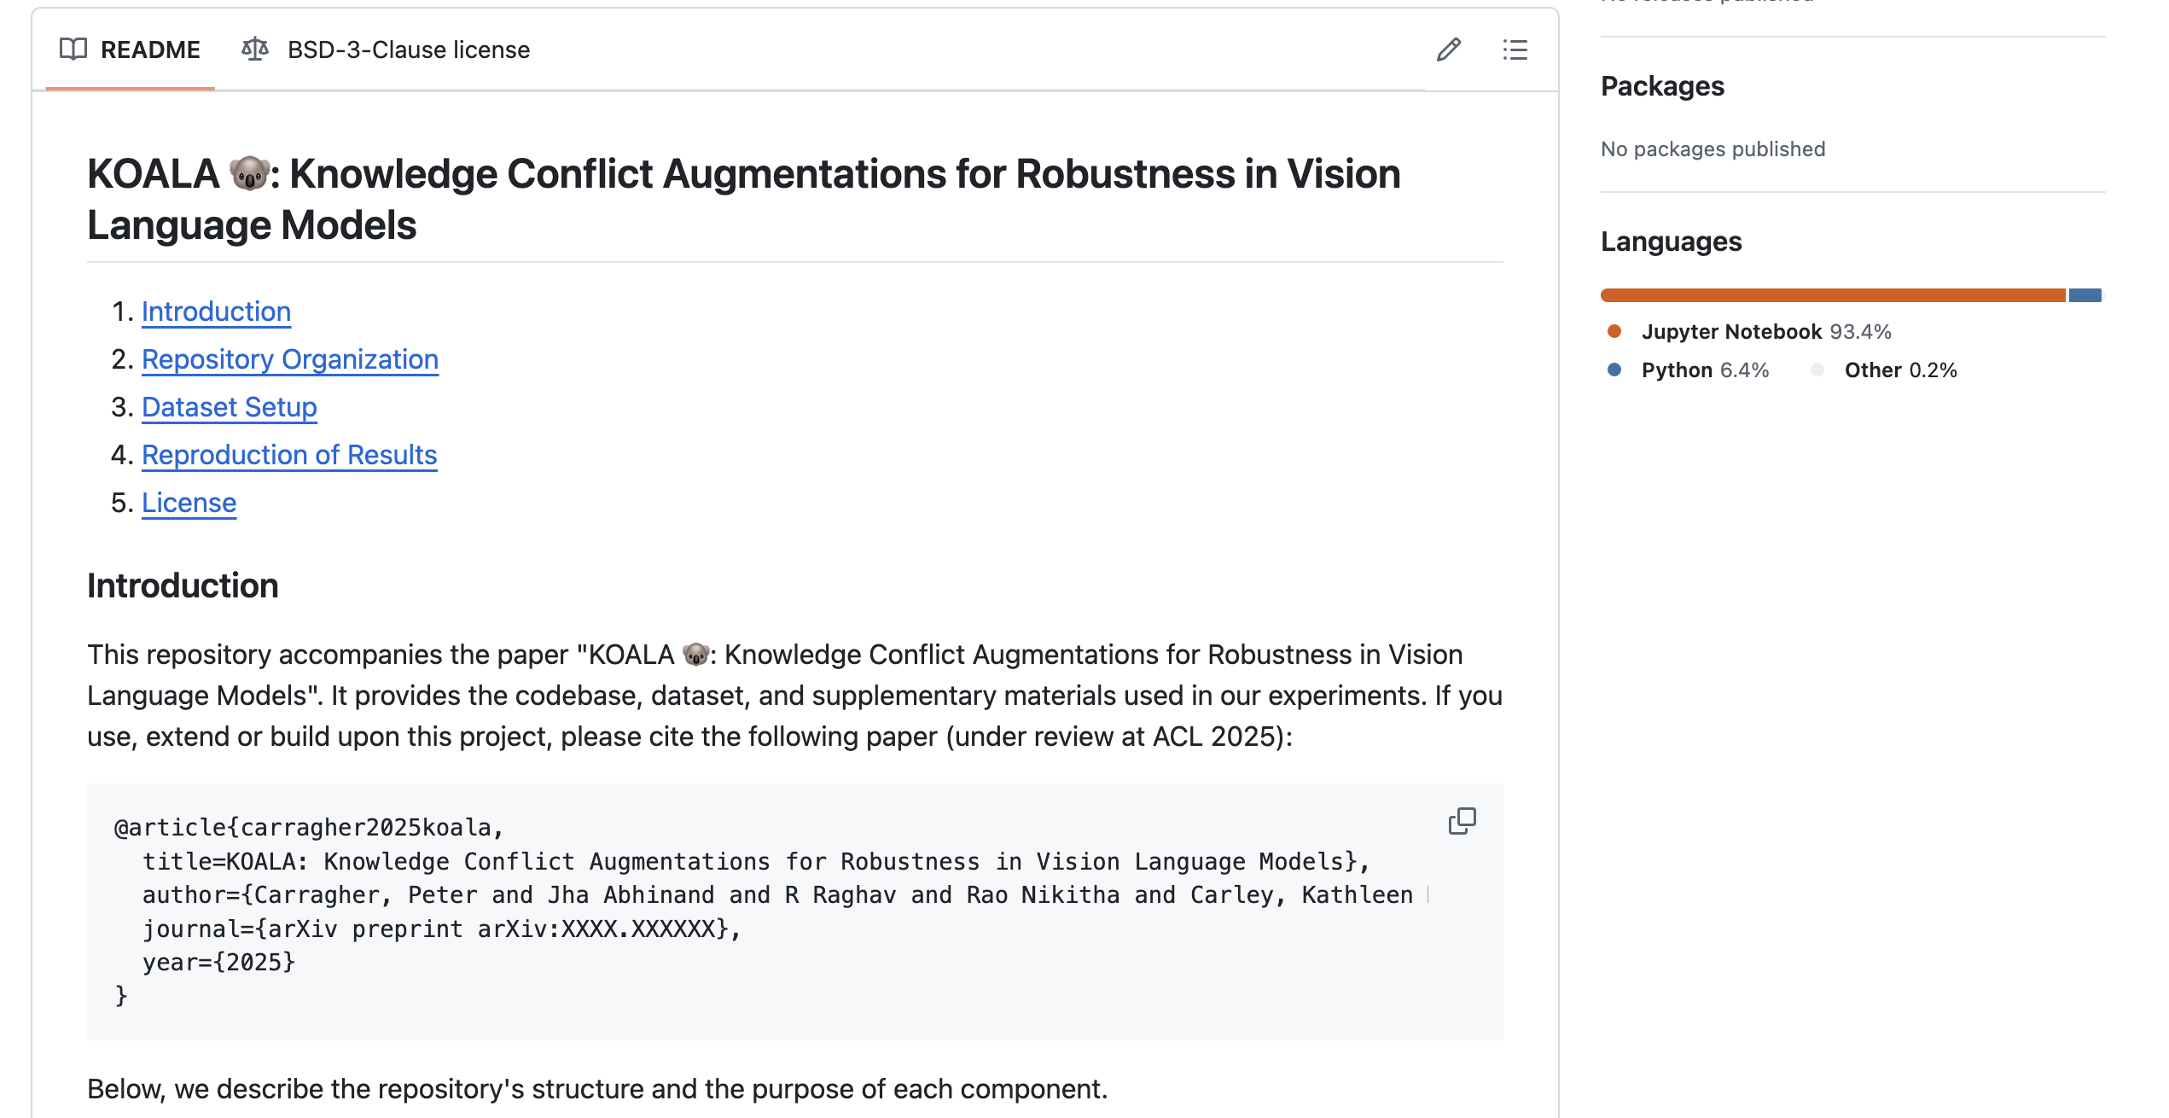Click the Introduction section heading

point(183,586)
